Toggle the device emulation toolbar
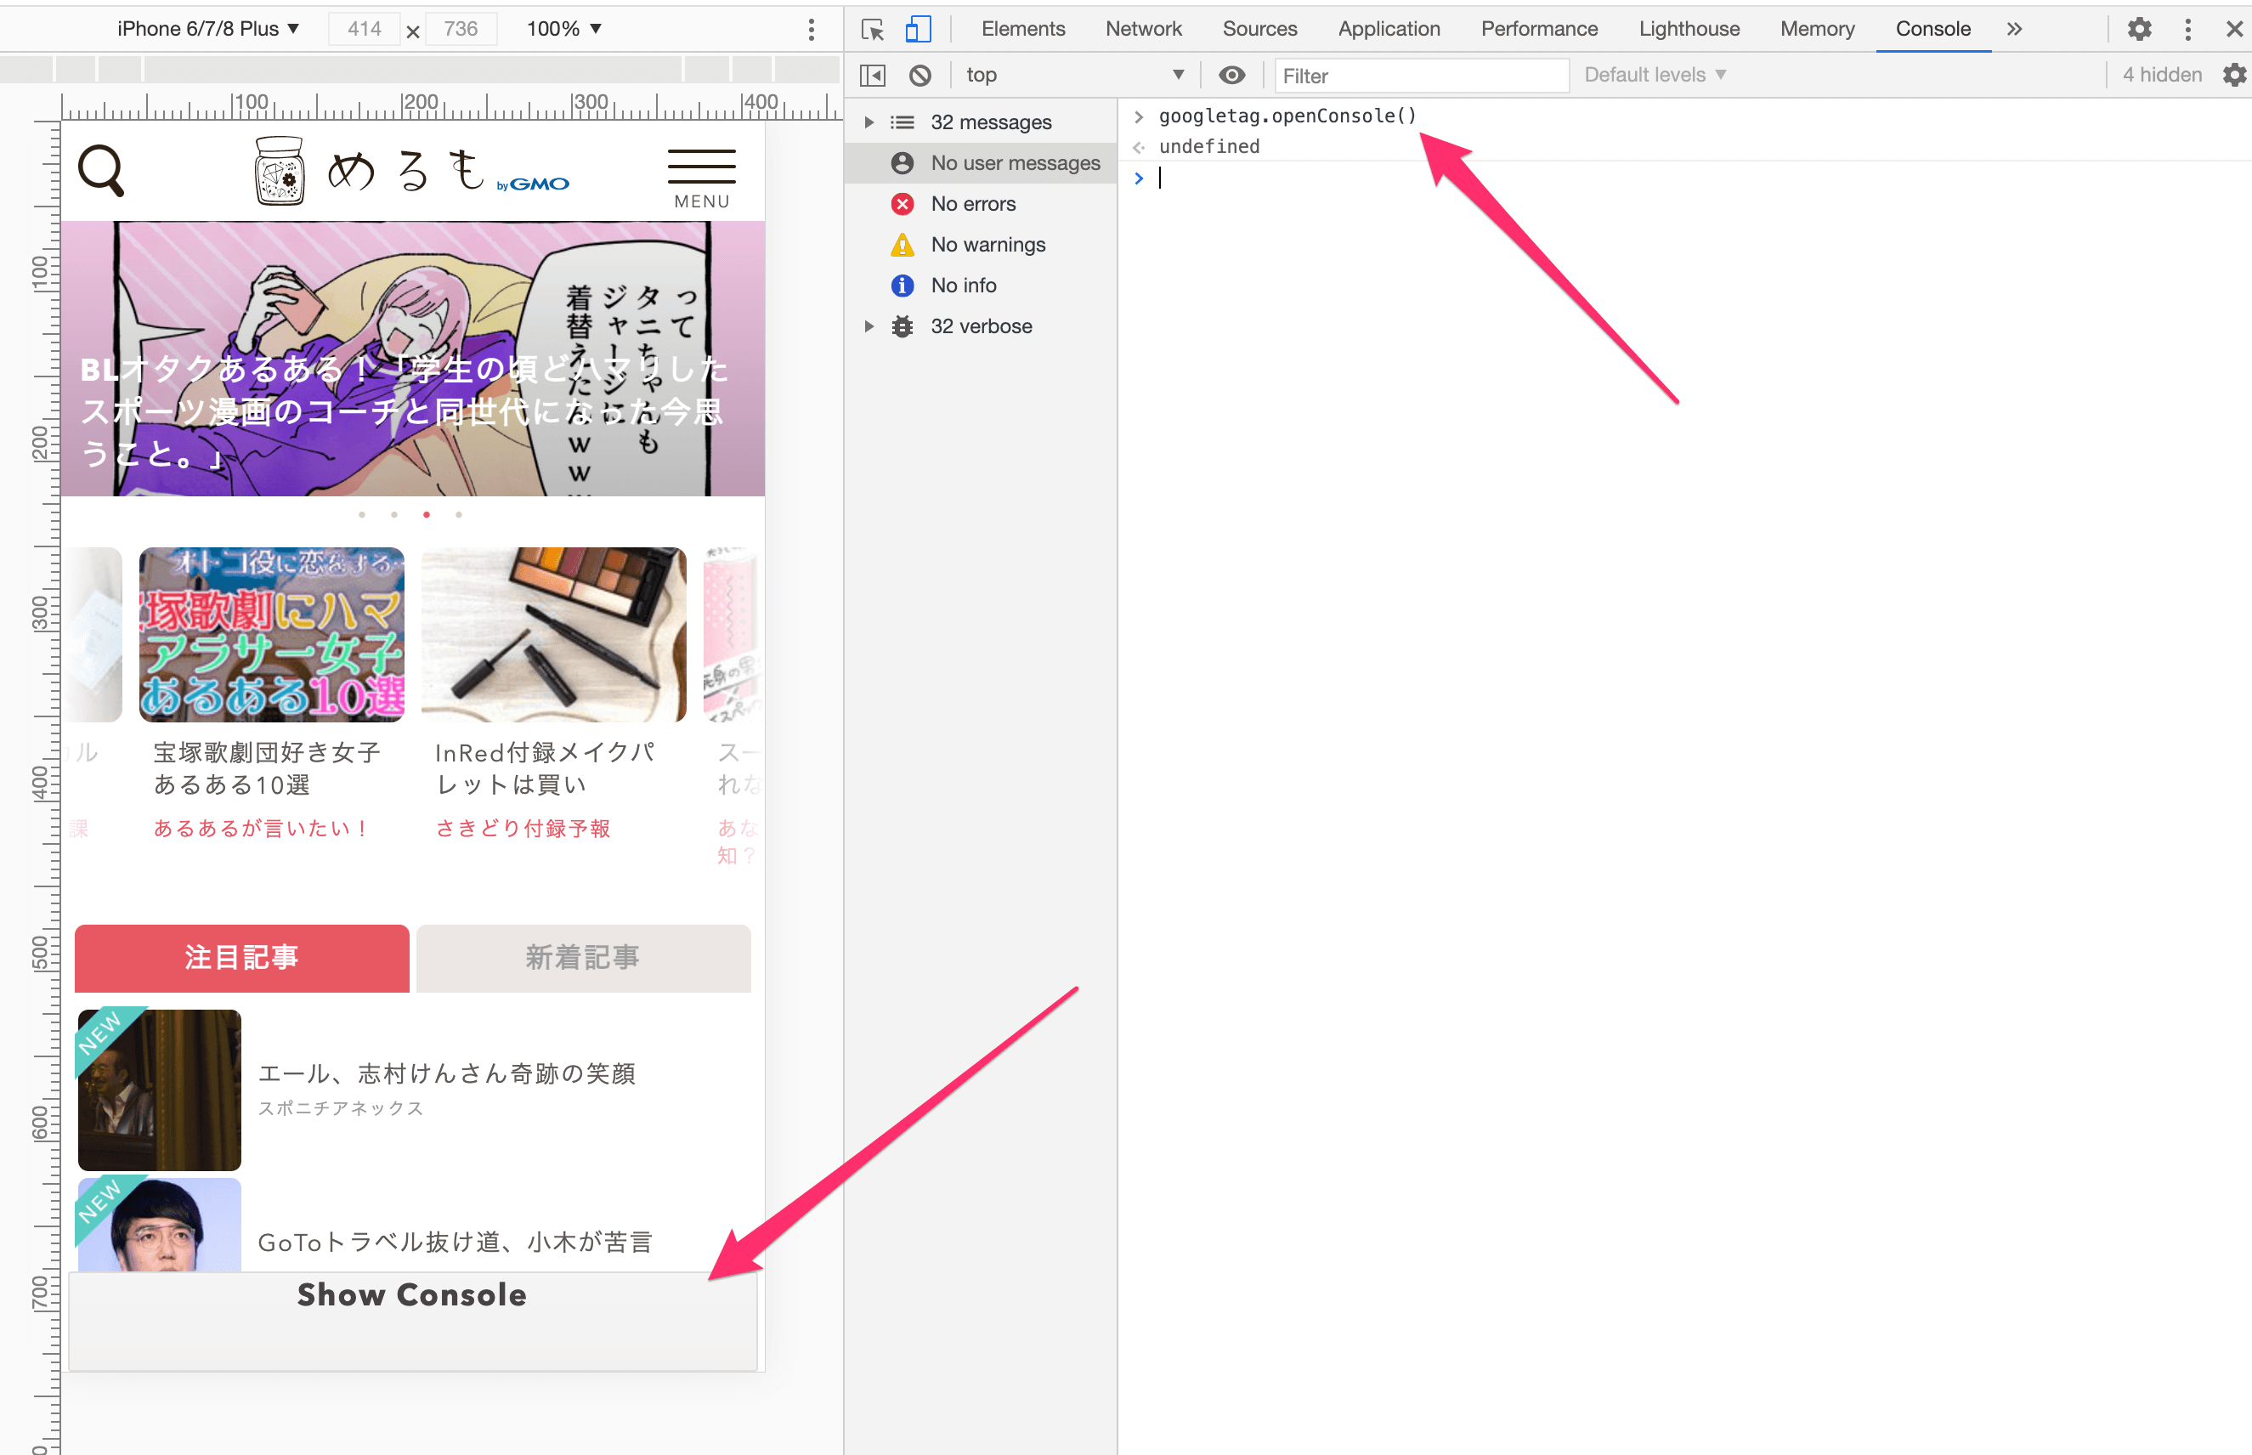This screenshot has width=2252, height=1455. [x=917, y=28]
